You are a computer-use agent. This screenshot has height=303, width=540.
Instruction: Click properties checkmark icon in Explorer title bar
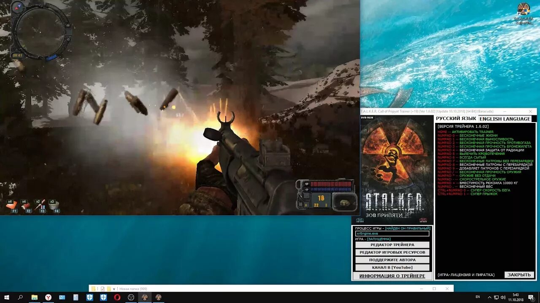(103, 289)
